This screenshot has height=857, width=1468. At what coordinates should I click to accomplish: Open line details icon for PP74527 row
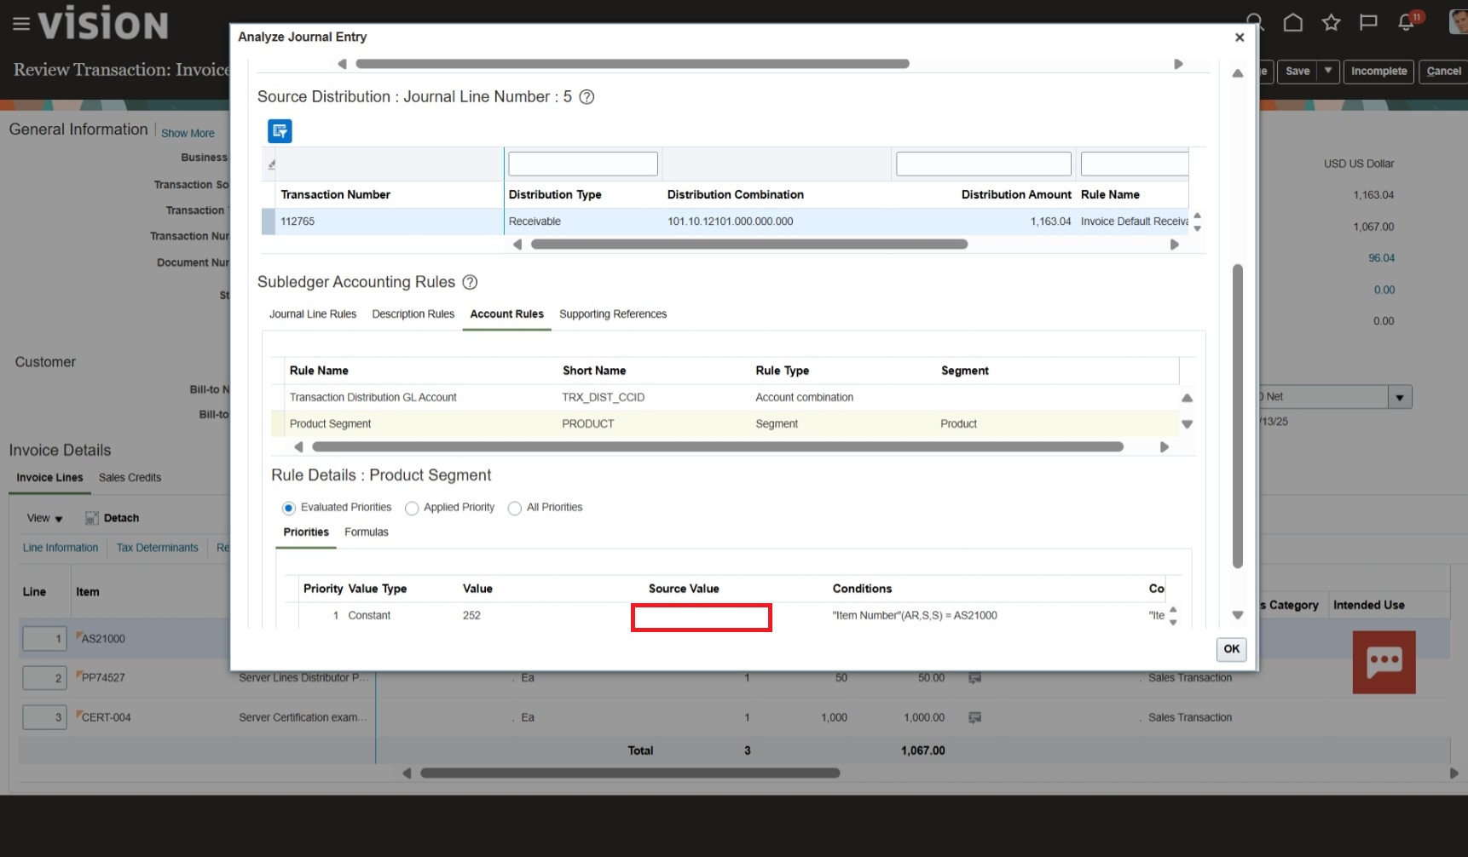[x=975, y=678]
